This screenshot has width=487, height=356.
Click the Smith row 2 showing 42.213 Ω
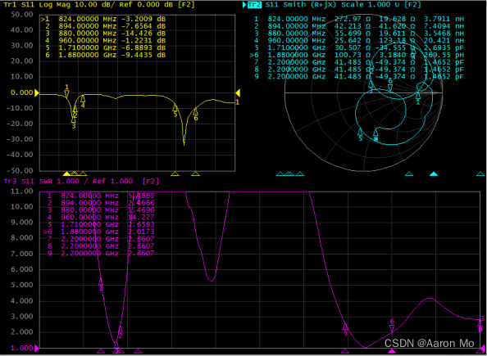coord(359,26)
